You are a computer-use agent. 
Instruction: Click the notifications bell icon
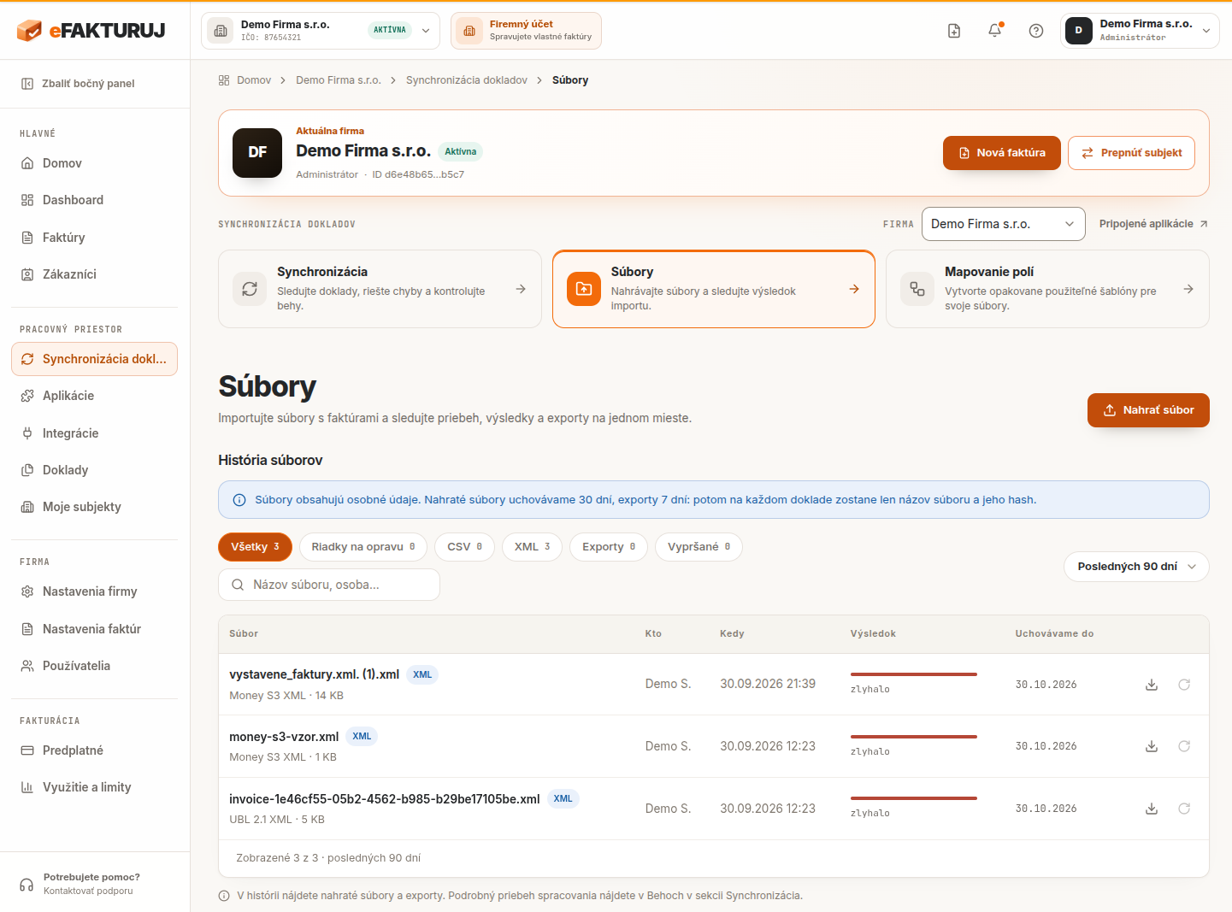995,31
